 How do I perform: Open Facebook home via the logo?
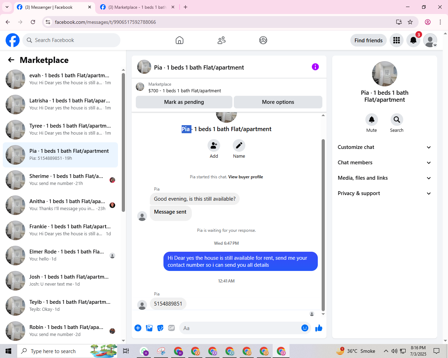(x=13, y=40)
